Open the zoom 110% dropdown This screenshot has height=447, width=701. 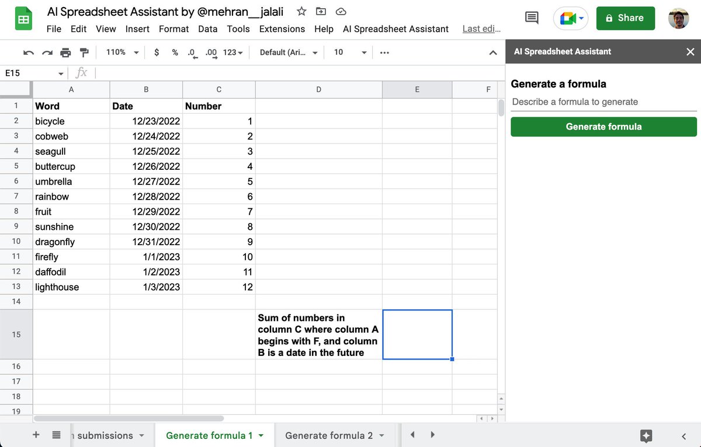(123, 53)
